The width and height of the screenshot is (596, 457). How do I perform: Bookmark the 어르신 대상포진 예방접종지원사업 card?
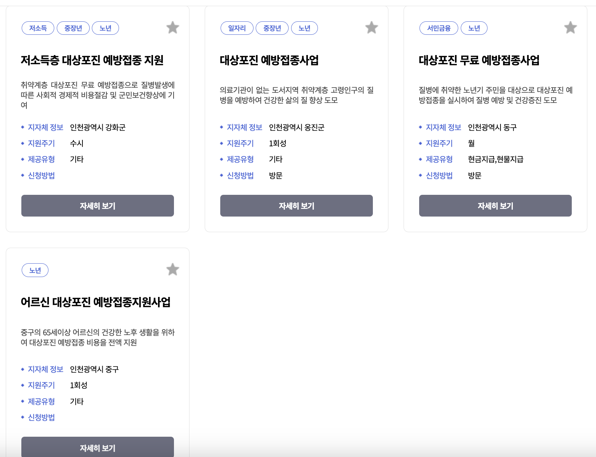click(173, 269)
